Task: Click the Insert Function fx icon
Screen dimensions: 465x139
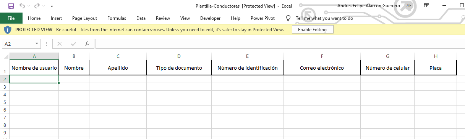Action: (x=87, y=44)
